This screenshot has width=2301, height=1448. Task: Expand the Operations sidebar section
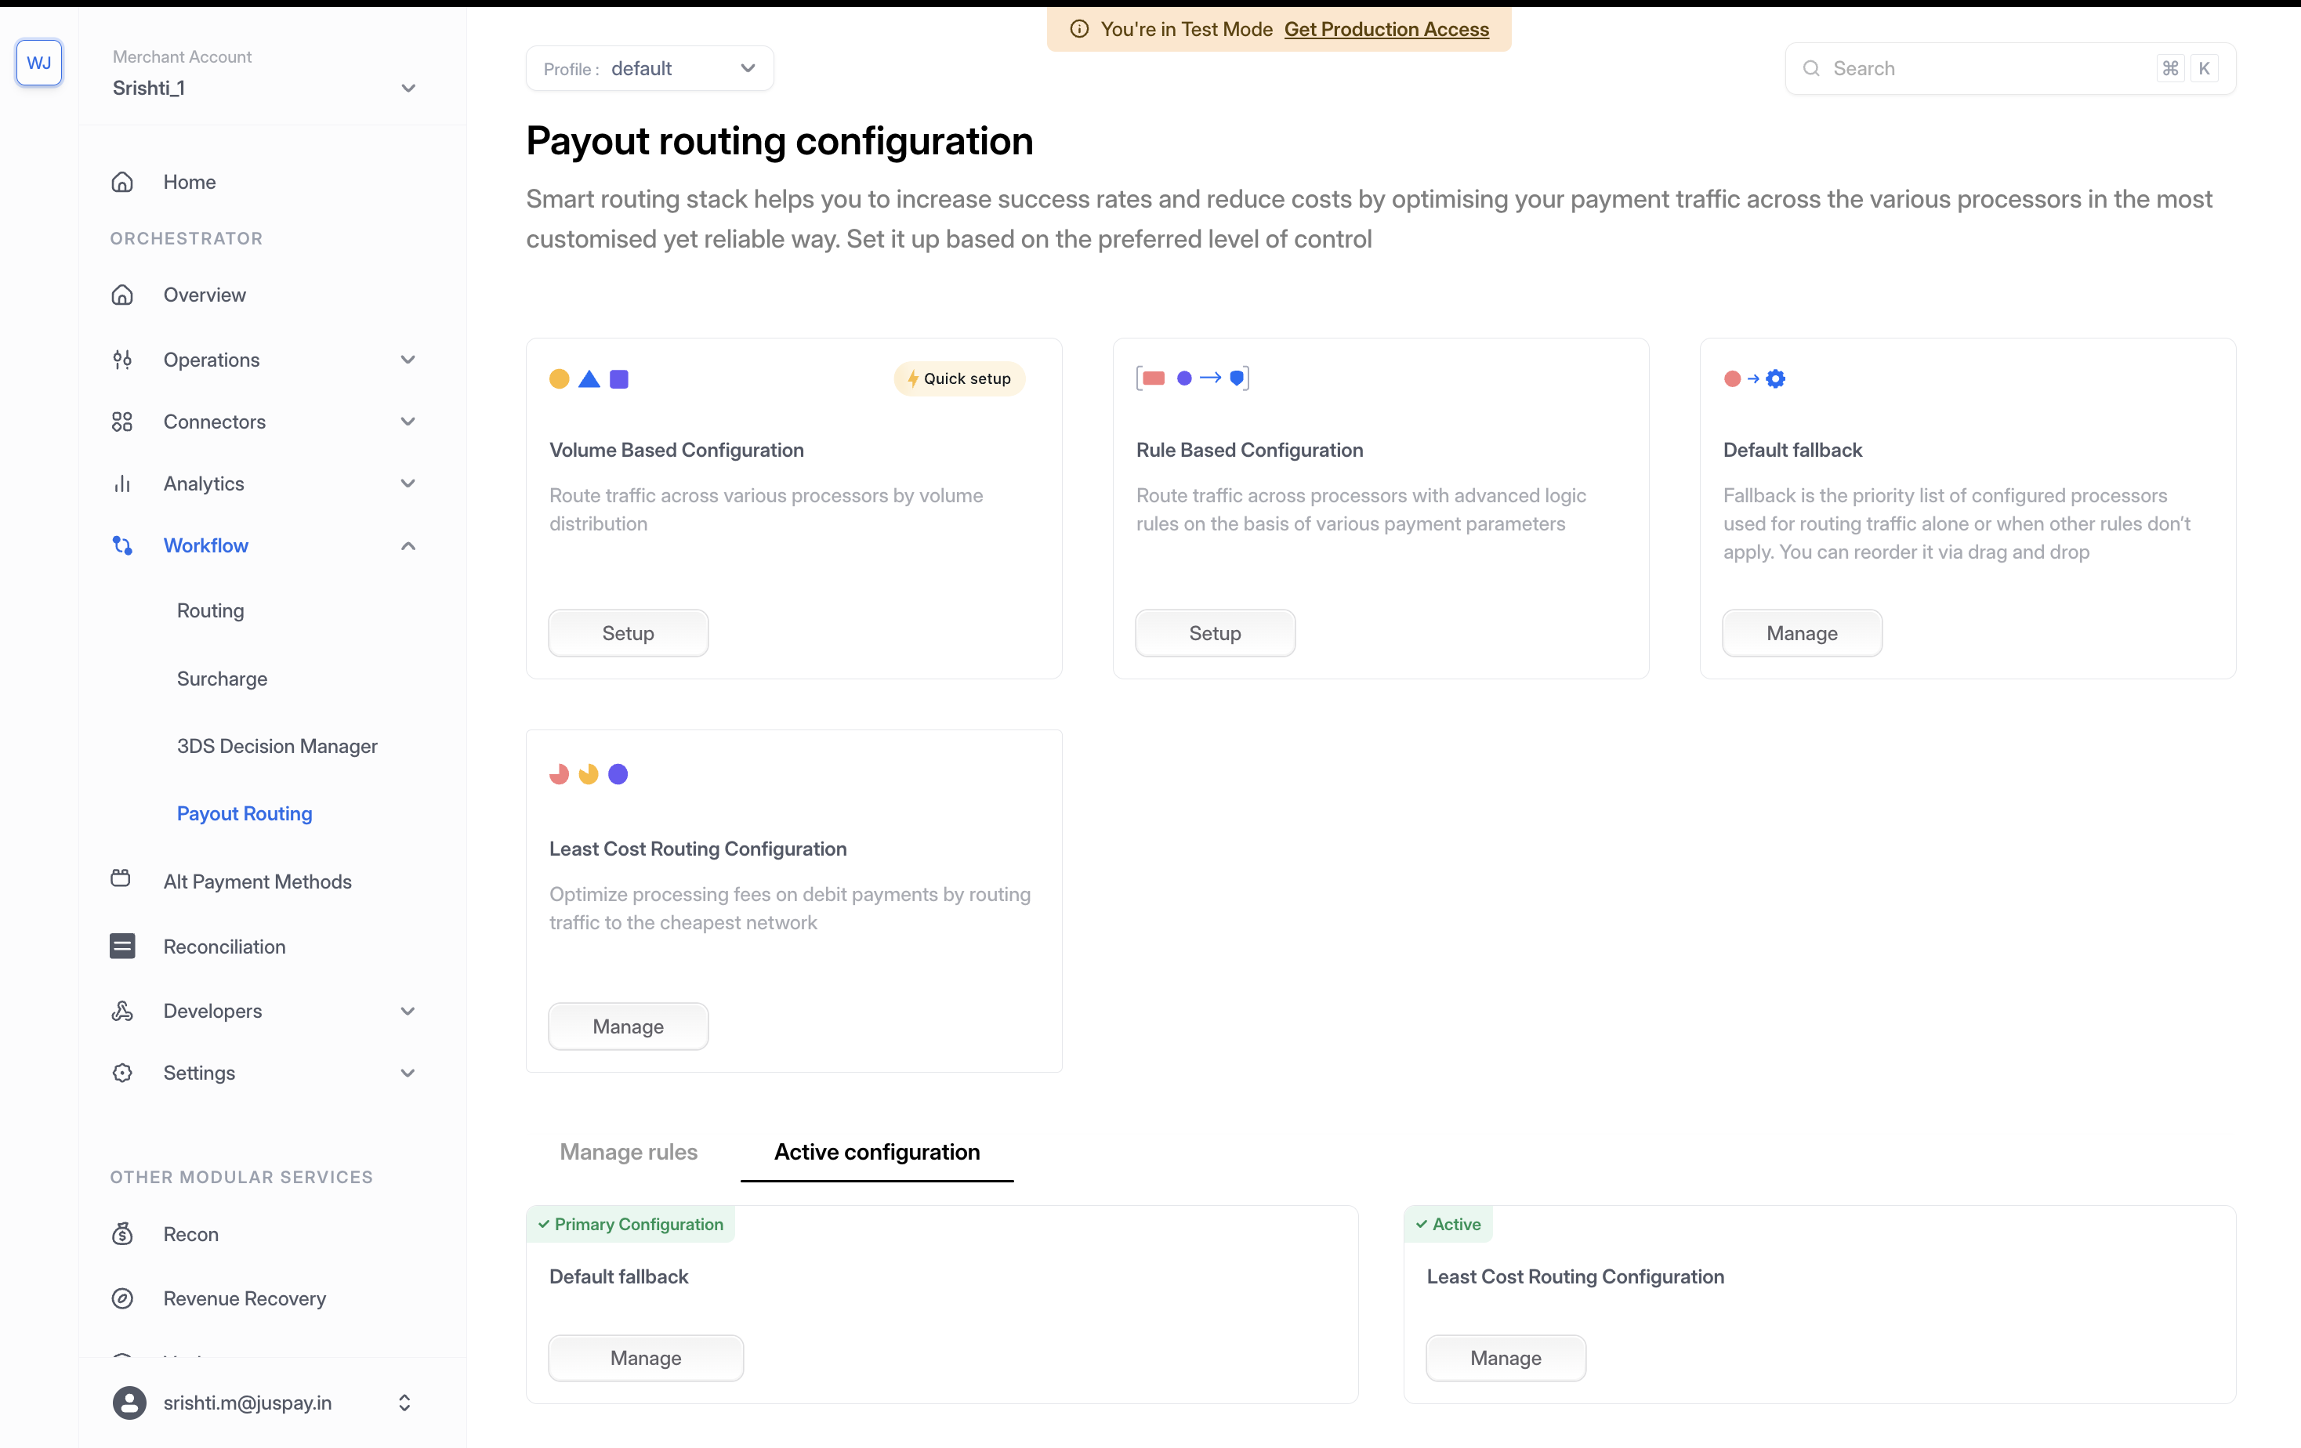pyautogui.click(x=408, y=359)
